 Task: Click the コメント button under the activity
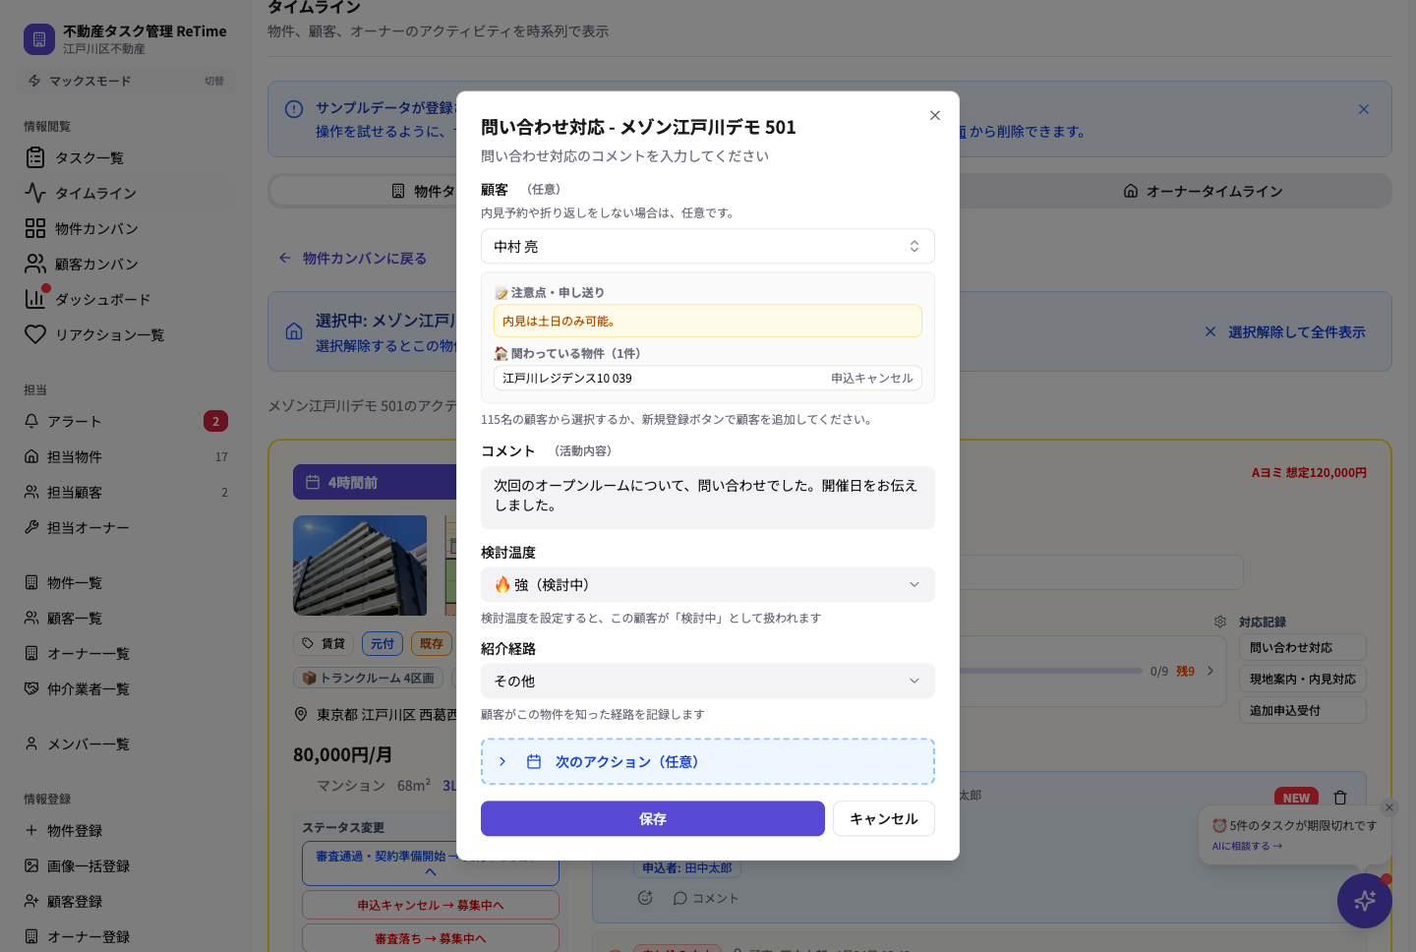[x=705, y=899]
